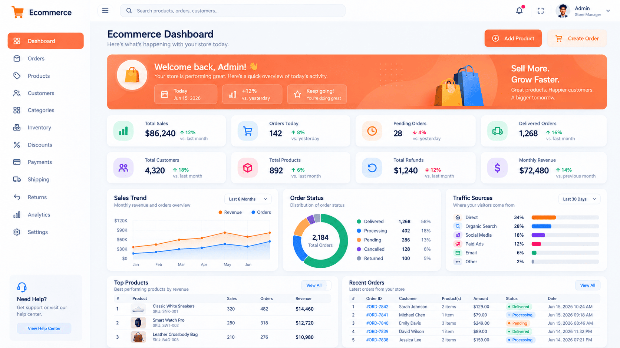Image resolution: width=620 pixels, height=348 pixels.
Task: Click the hamburger menu icon
Action: pyautogui.click(x=105, y=11)
